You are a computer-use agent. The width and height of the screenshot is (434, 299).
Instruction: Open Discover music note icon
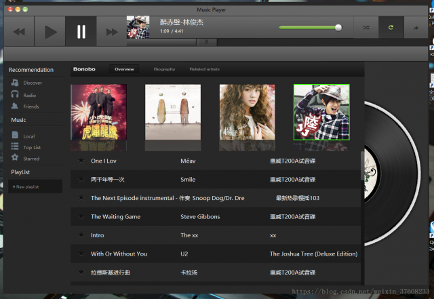click(15, 83)
